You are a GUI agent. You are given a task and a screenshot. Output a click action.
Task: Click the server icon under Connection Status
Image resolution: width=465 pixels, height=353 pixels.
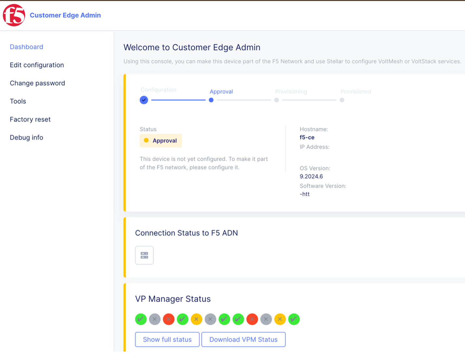click(x=144, y=255)
